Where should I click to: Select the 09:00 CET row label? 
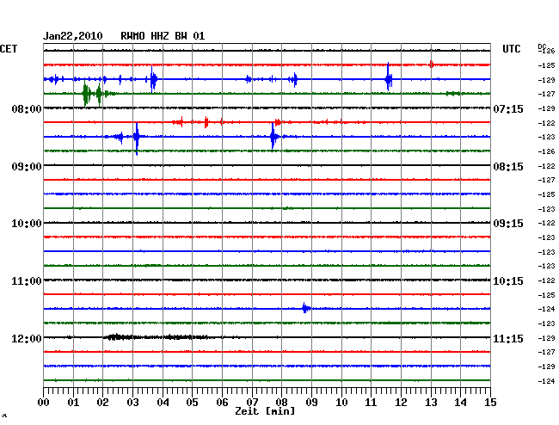27,167
